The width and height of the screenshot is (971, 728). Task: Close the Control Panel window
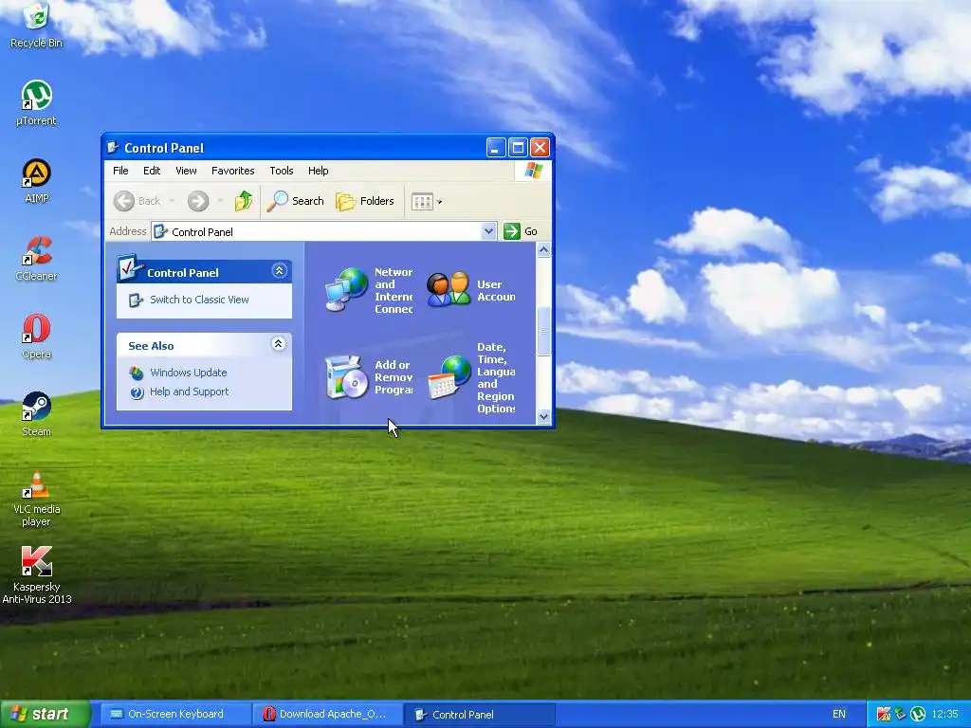(x=540, y=147)
